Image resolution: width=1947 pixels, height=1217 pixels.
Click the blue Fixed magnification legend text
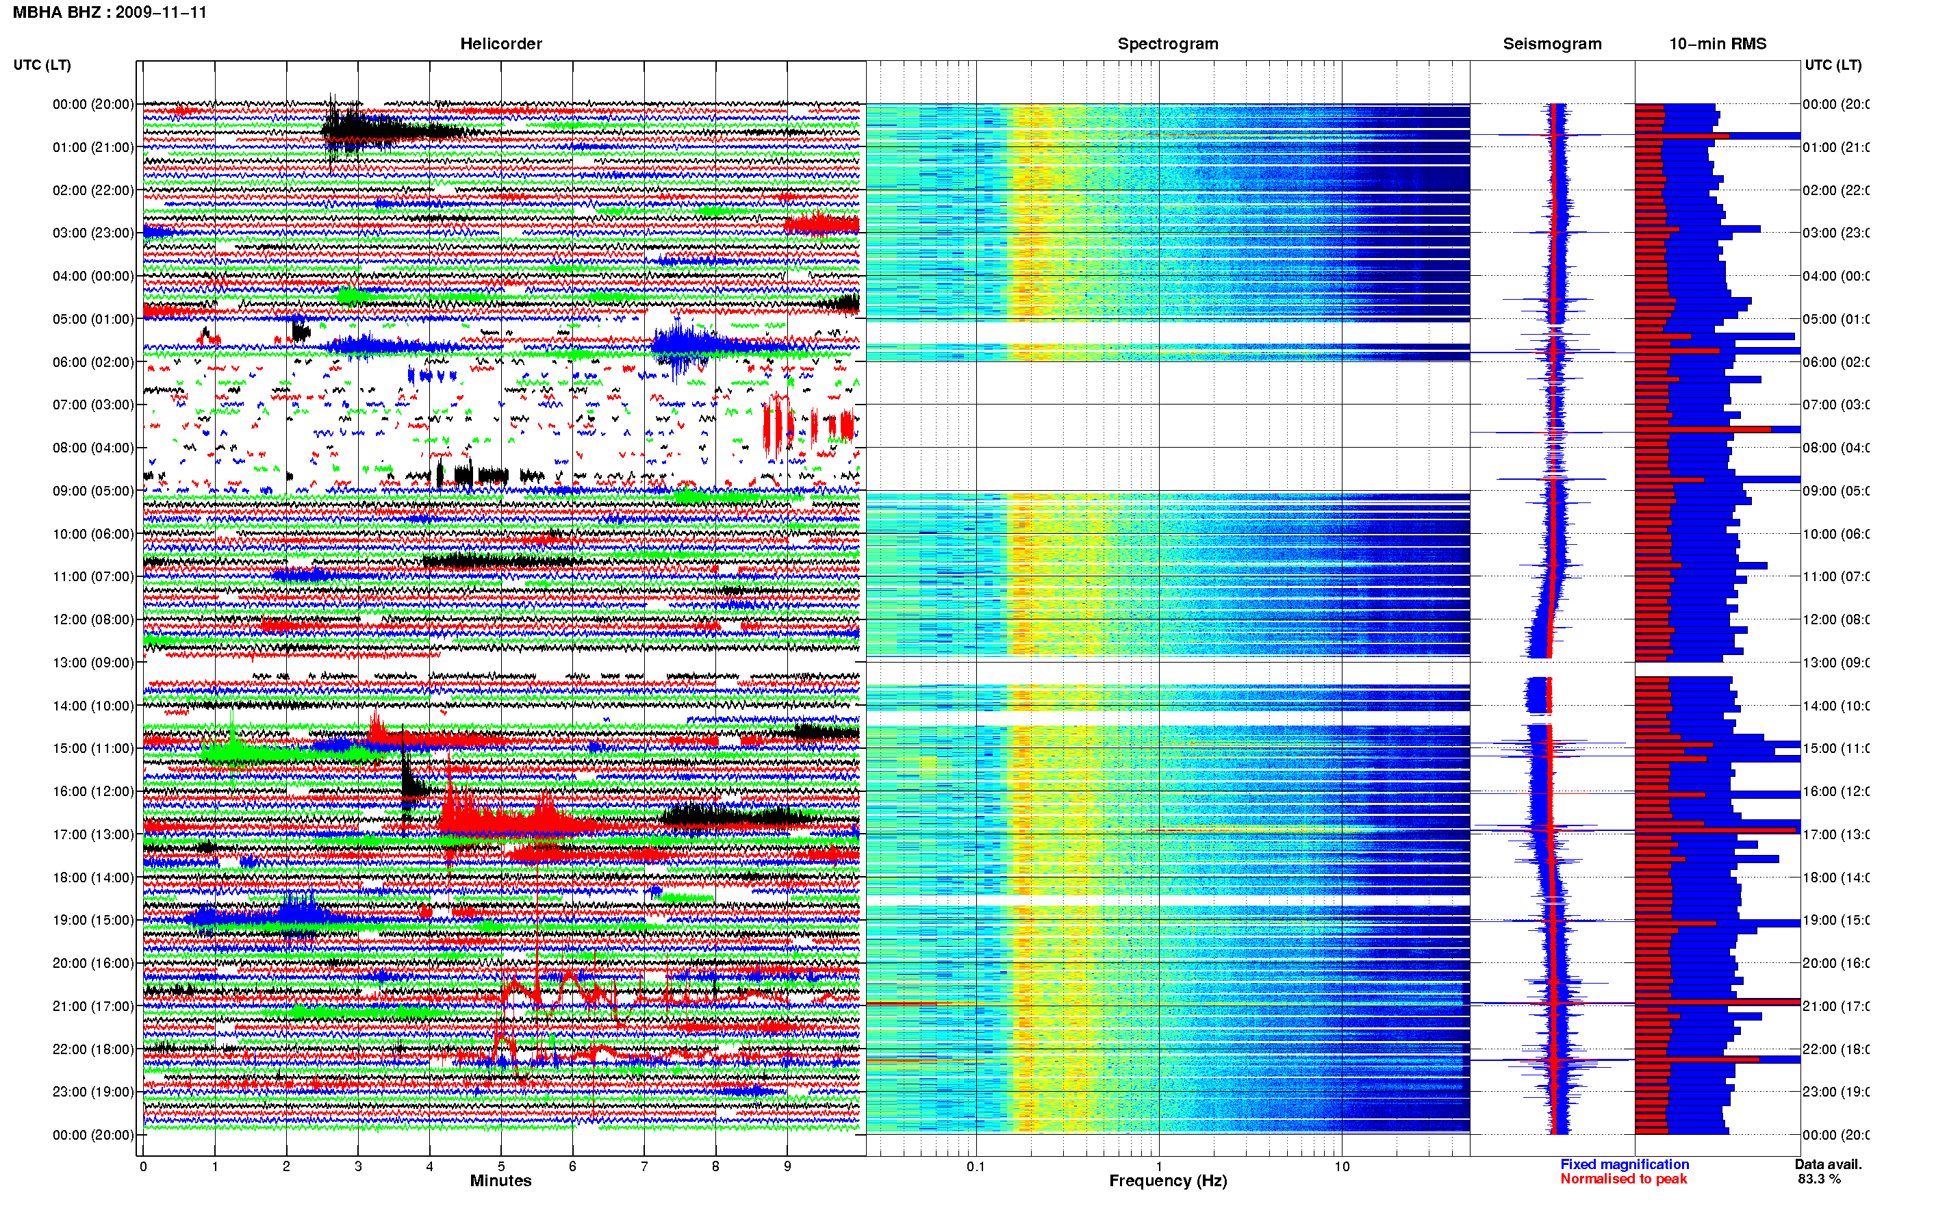(x=1625, y=1165)
